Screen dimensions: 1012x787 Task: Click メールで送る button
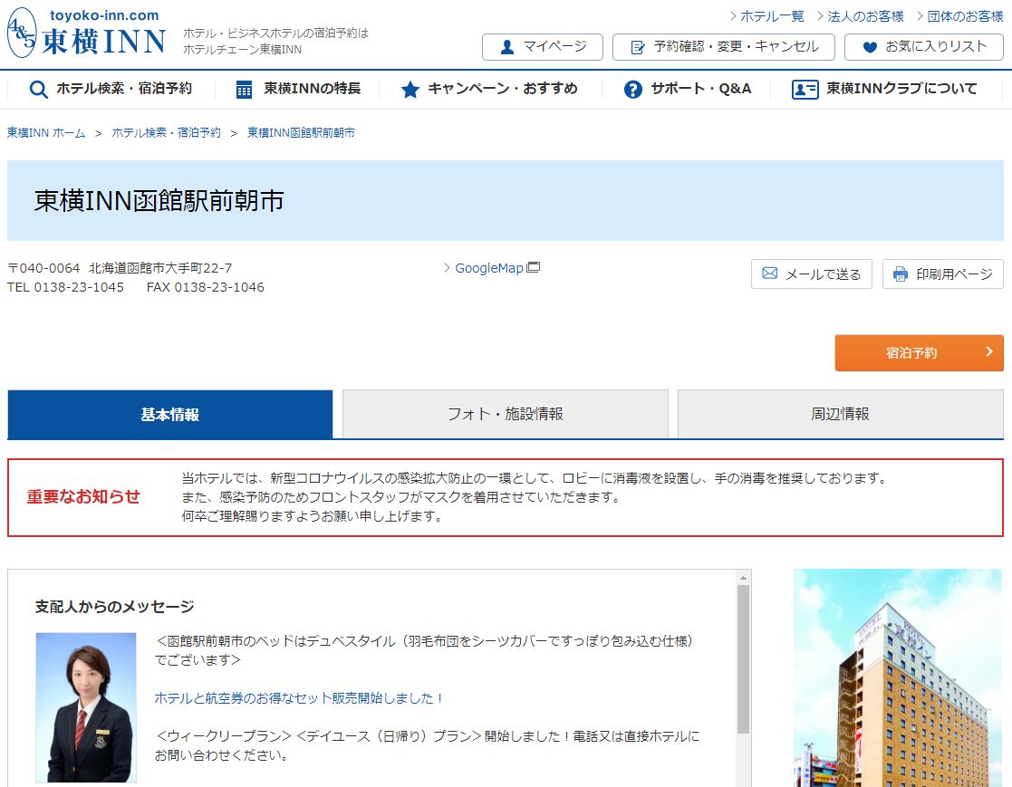pos(811,274)
